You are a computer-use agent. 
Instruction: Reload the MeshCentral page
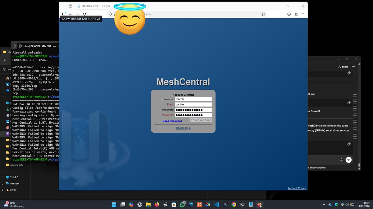(x=85, y=14)
